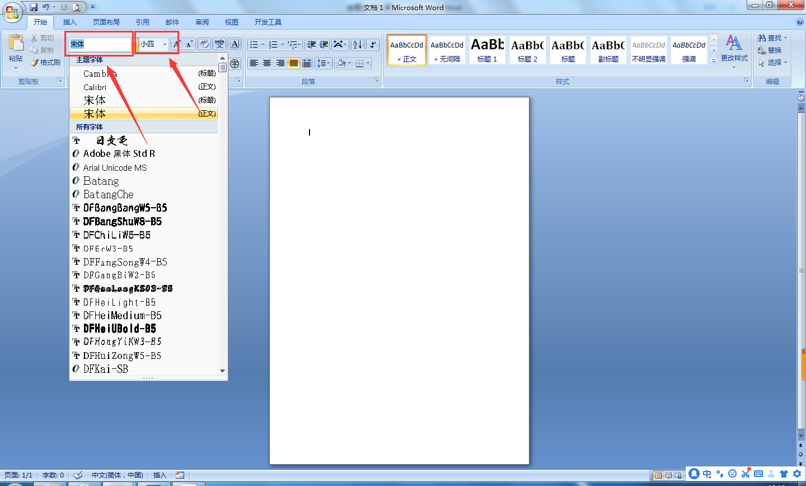The image size is (806, 486).
Task: Shrink the font size
Action: (189, 44)
